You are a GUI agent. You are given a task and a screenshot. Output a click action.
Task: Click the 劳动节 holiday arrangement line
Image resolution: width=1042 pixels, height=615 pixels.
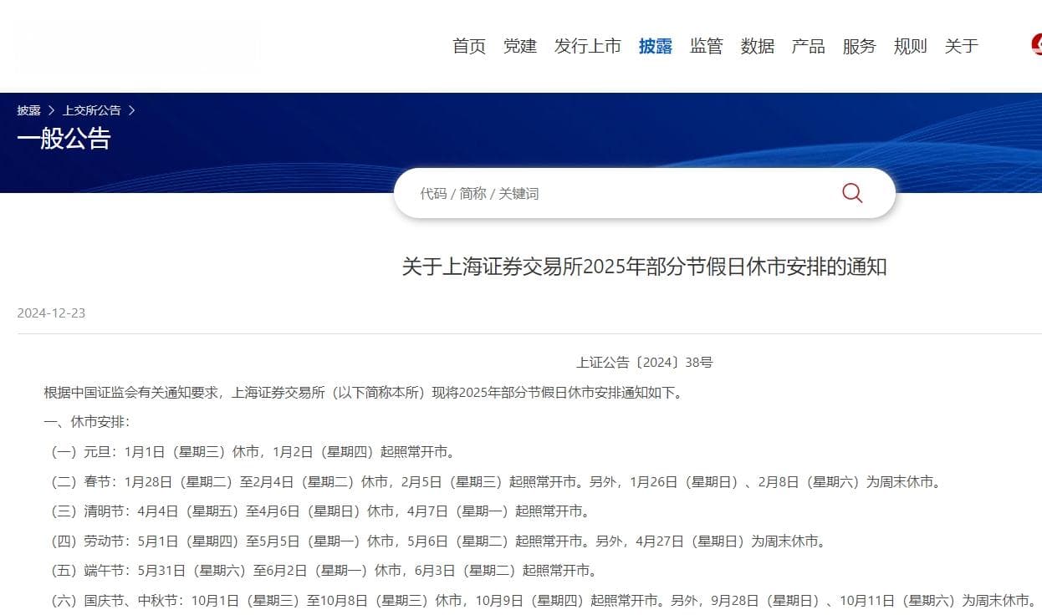(x=438, y=541)
